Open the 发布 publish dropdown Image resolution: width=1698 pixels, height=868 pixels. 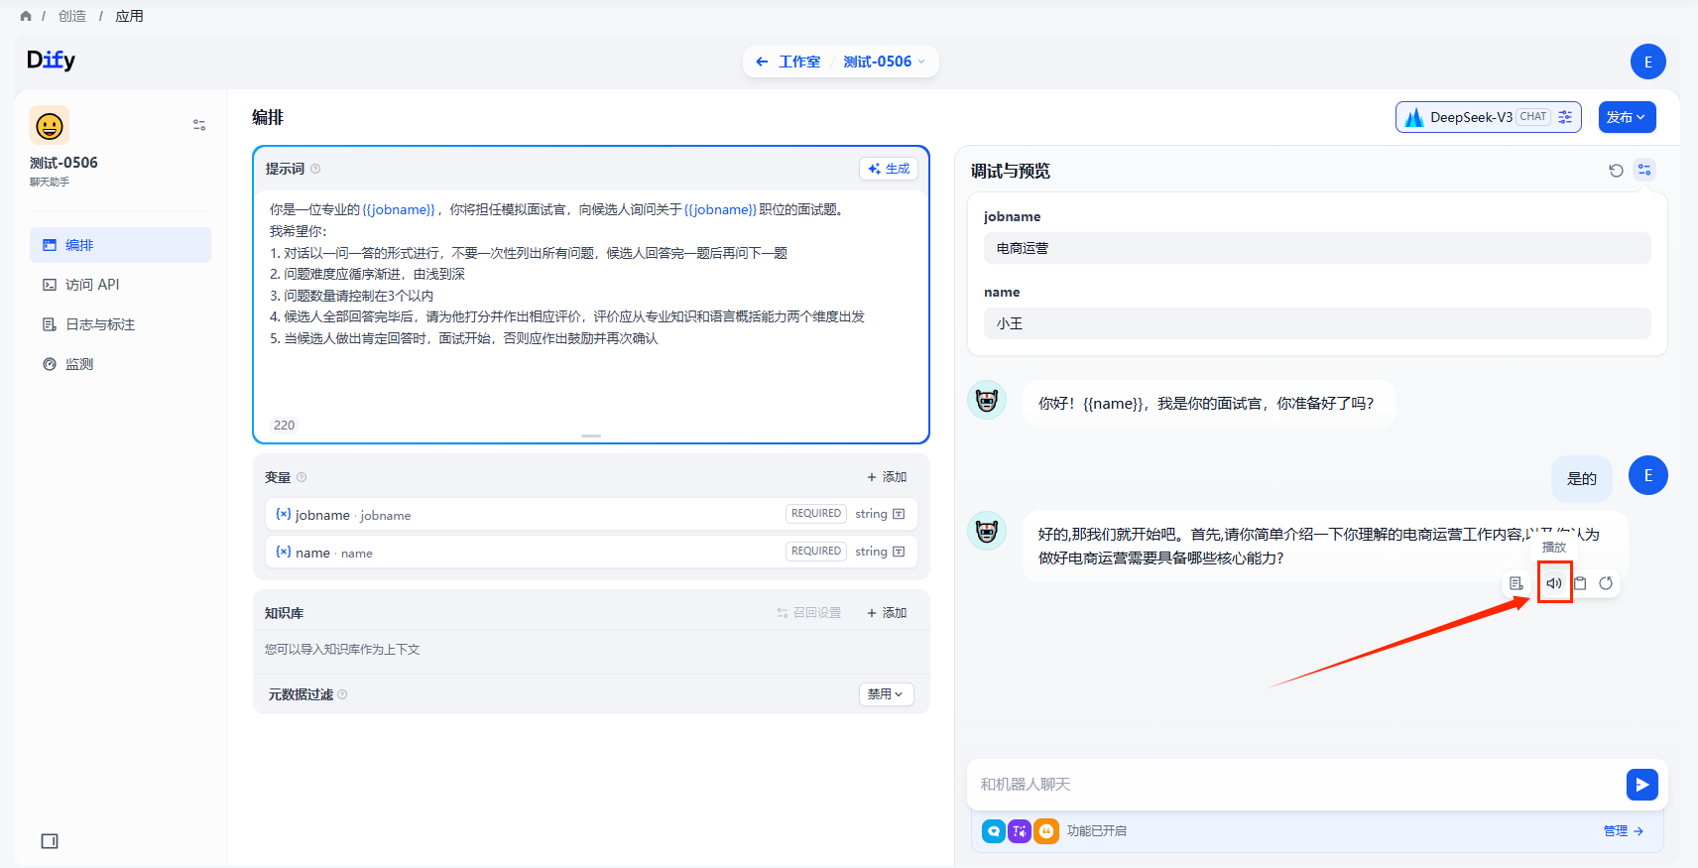point(1627,117)
